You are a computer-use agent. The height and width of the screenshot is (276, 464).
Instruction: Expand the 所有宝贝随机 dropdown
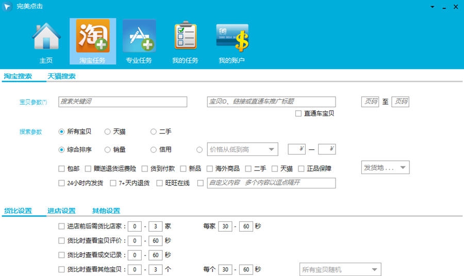[374, 269]
